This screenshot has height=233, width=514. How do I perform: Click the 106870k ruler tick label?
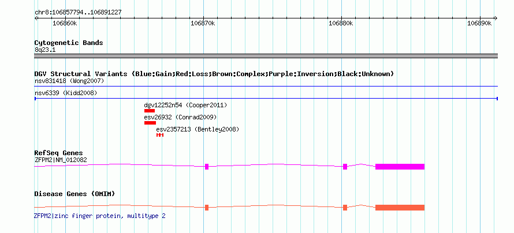point(203,23)
